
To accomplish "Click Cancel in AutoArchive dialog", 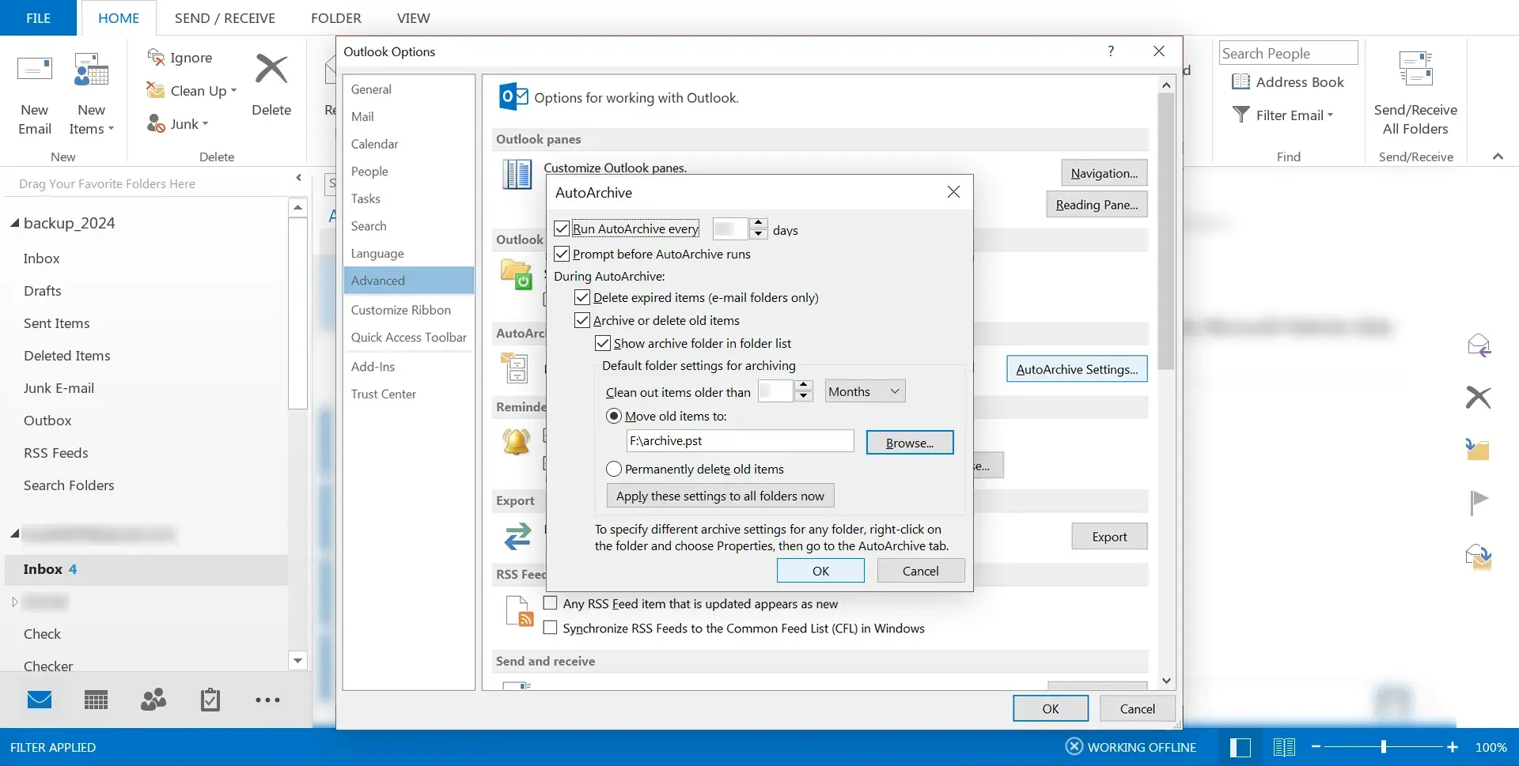I will coord(921,571).
